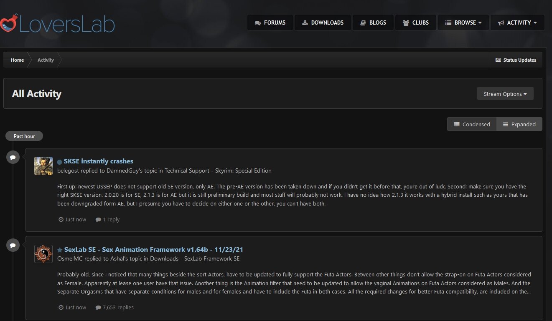Click the Past hour marker
The height and width of the screenshot is (321, 552).
click(x=24, y=136)
